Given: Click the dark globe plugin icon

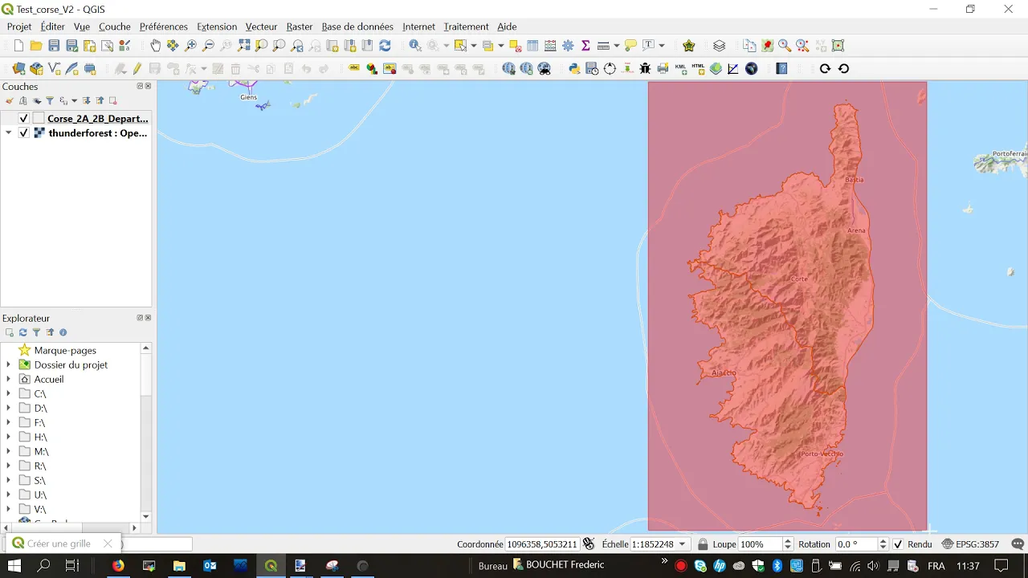Looking at the screenshot, I should tap(751, 69).
